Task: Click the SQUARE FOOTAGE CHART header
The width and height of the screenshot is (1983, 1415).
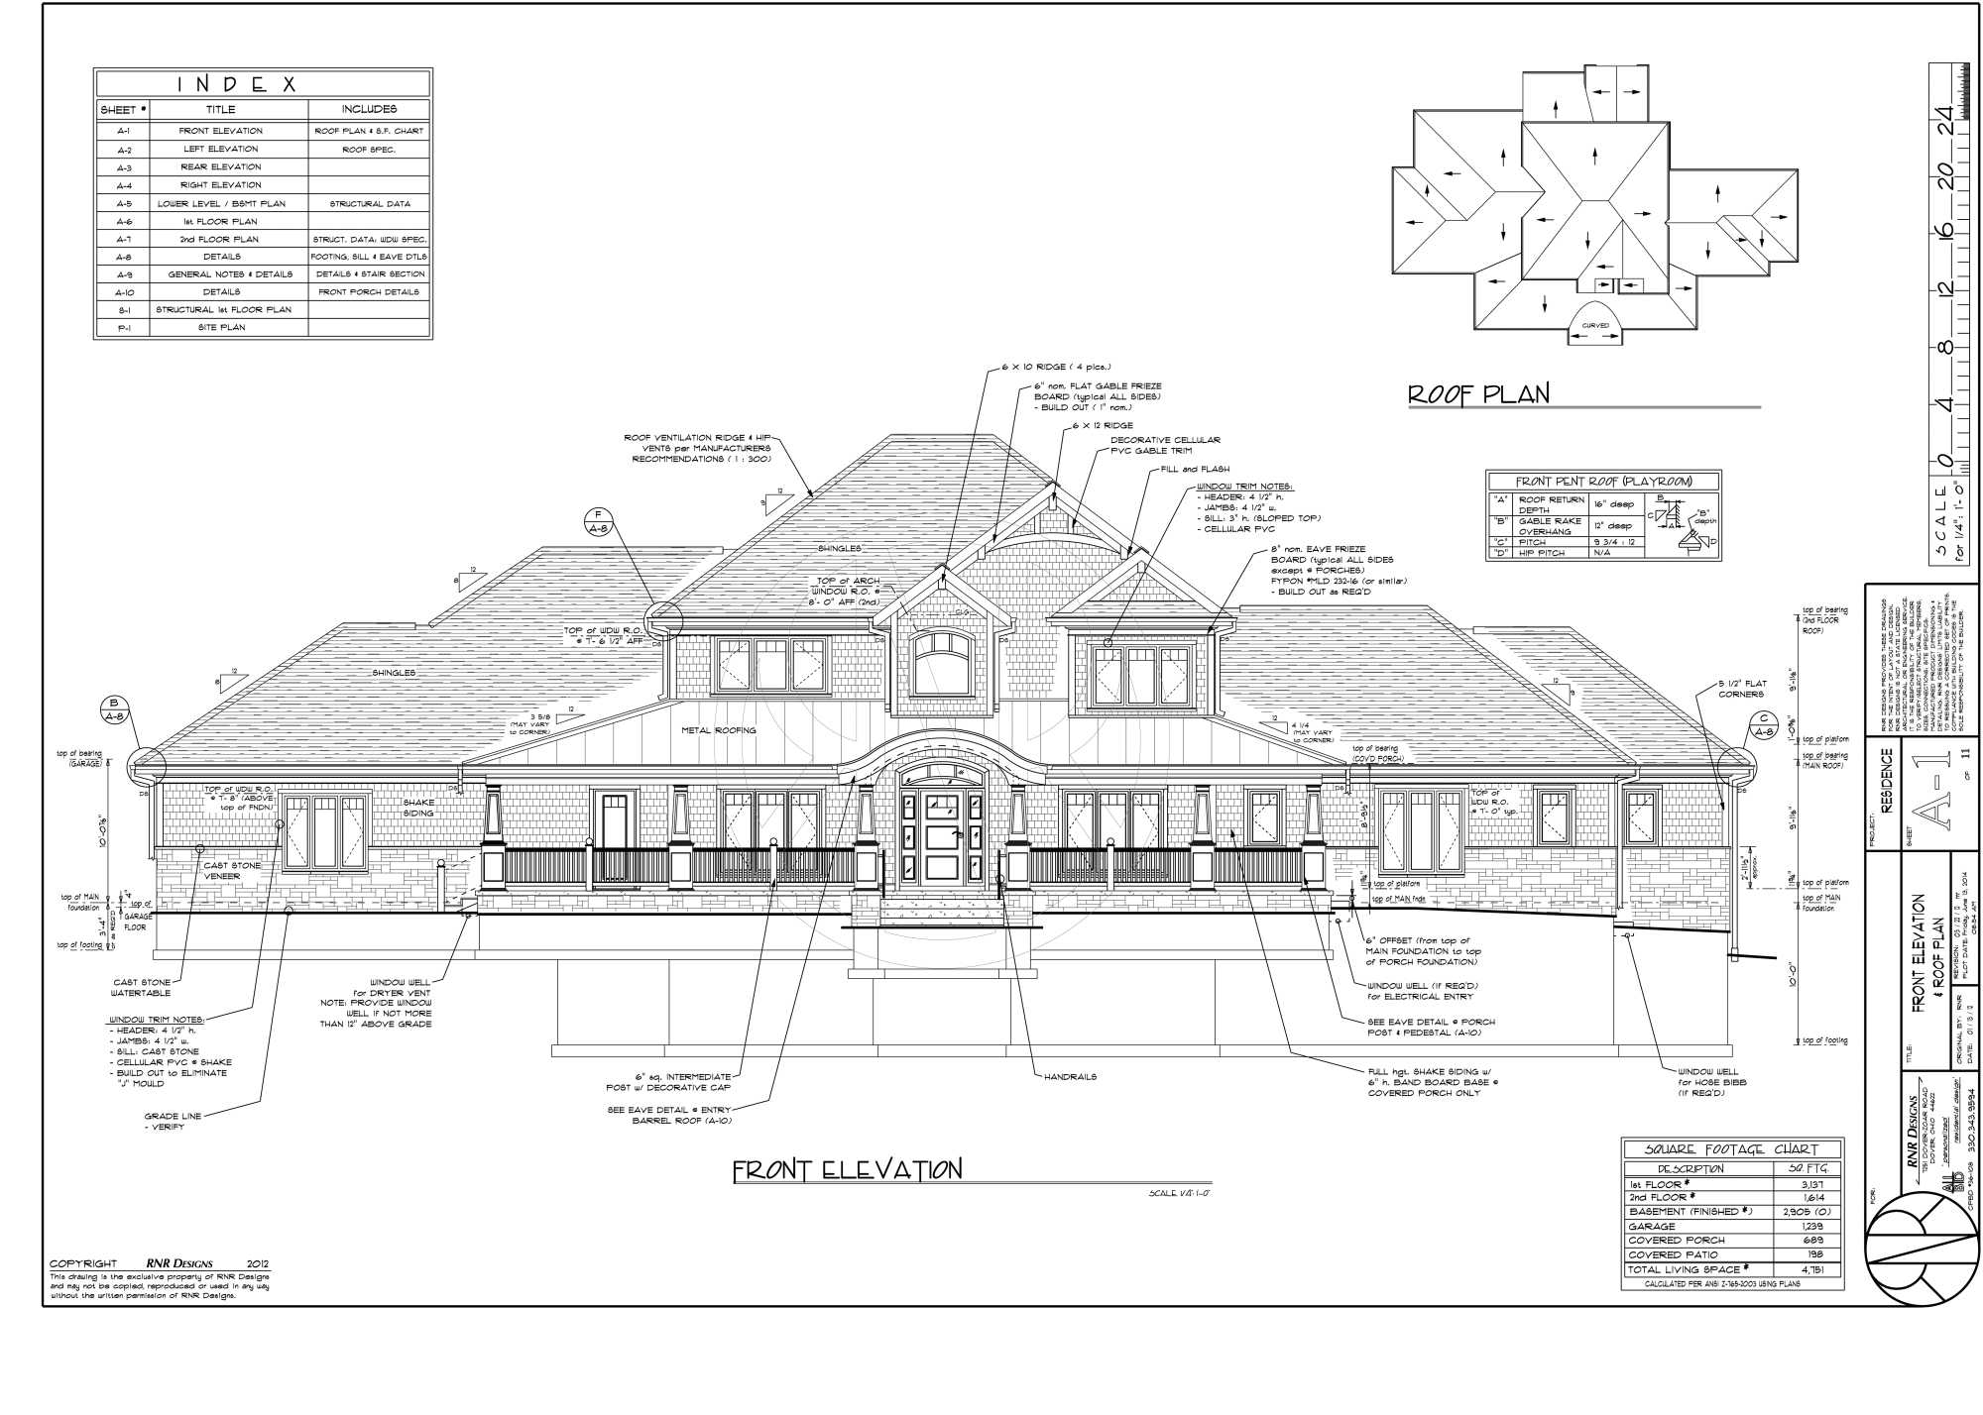Action: [1733, 1149]
